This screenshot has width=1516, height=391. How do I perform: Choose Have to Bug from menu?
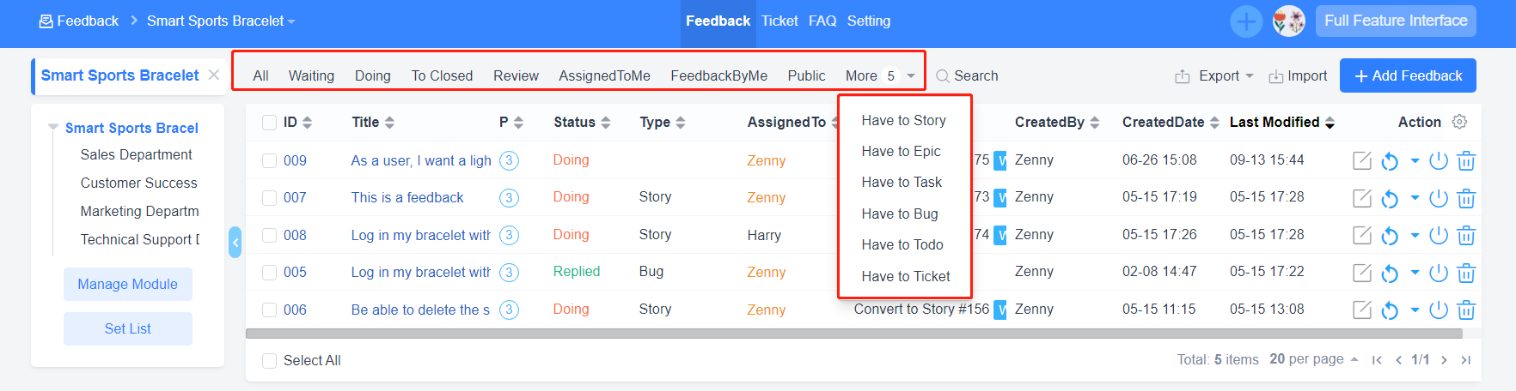pos(900,214)
